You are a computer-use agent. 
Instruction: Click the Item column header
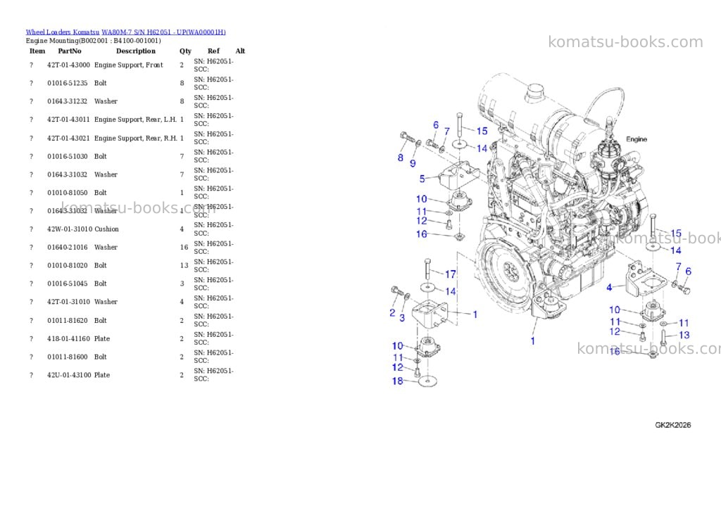click(x=37, y=51)
